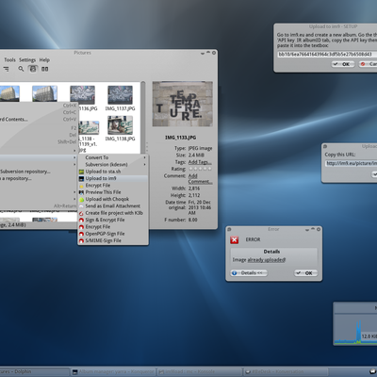Toggle the preview icon in Dolphin toolbar

point(33,69)
